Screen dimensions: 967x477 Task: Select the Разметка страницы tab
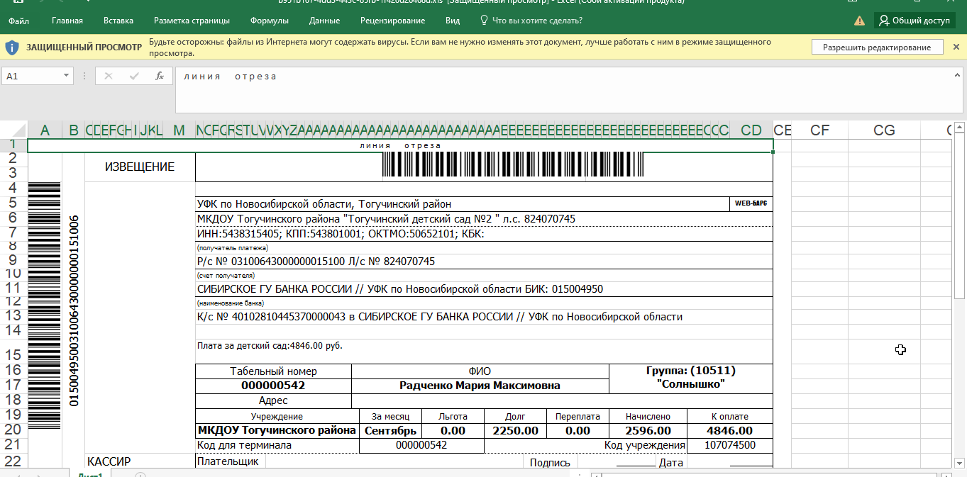[x=192, y=21]
